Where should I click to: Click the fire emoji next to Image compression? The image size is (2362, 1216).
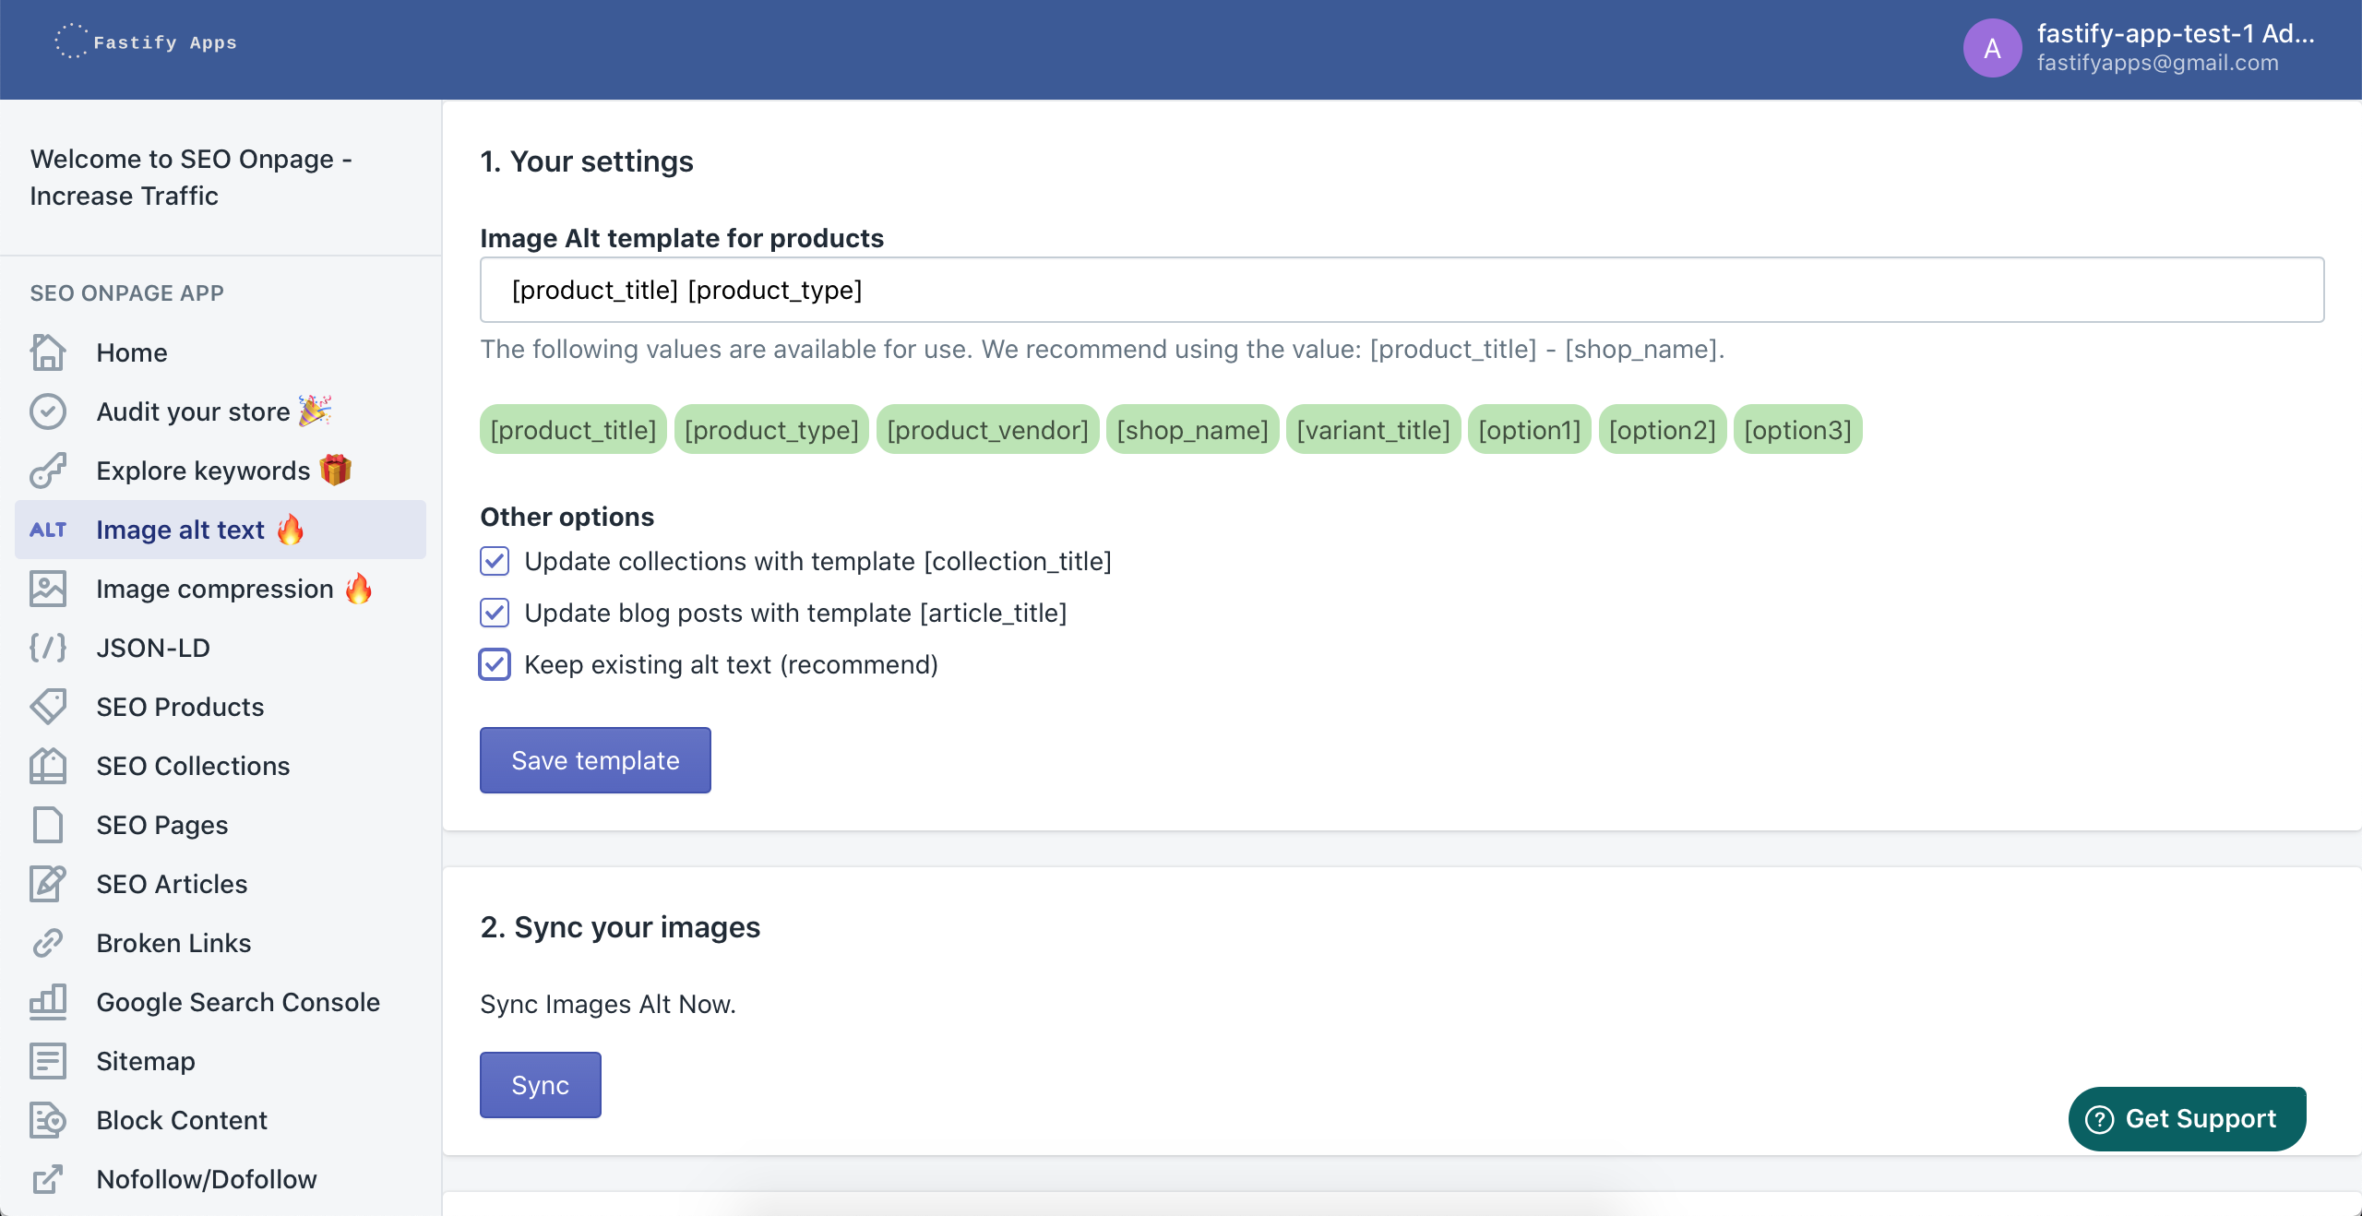point(359,588)
